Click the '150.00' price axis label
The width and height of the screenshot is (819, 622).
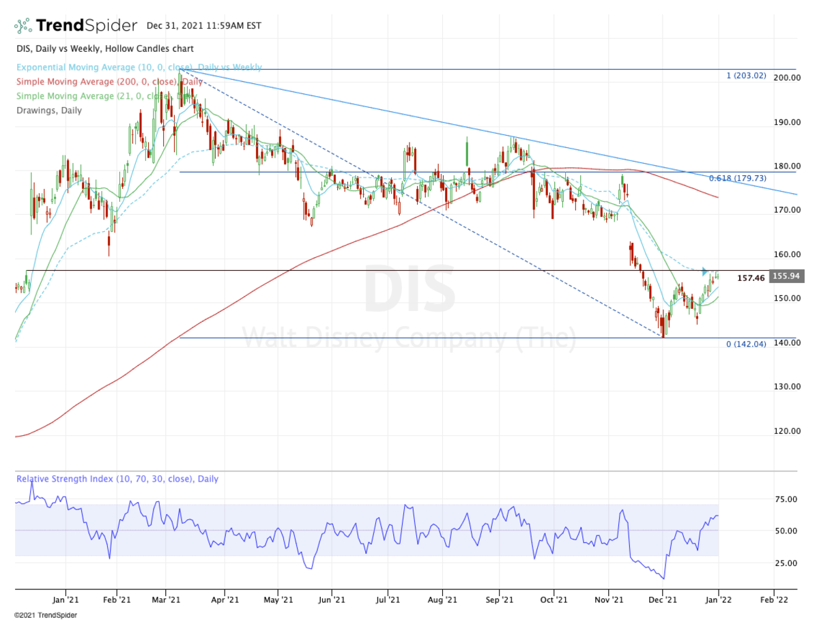coord(787,299)
